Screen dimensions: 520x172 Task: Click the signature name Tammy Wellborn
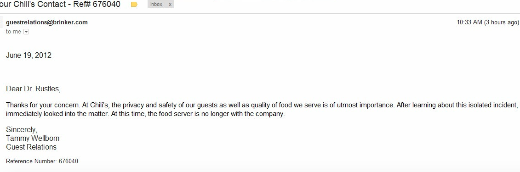33,138
